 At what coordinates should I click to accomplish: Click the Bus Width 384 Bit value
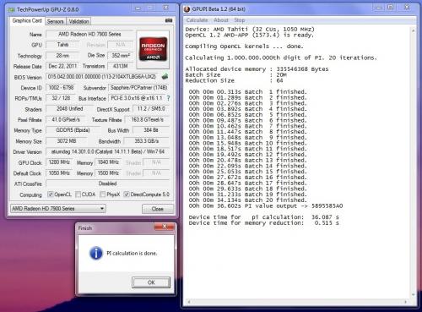(x=151, y=130)
